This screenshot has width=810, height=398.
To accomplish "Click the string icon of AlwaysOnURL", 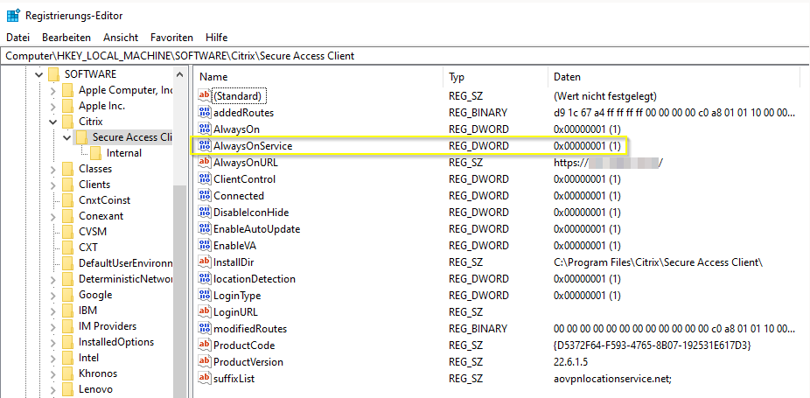I will click(205, 163).
